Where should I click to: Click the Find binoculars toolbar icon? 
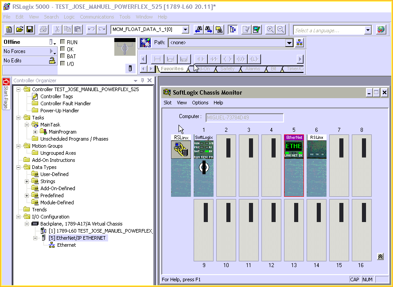pos(199,30)
